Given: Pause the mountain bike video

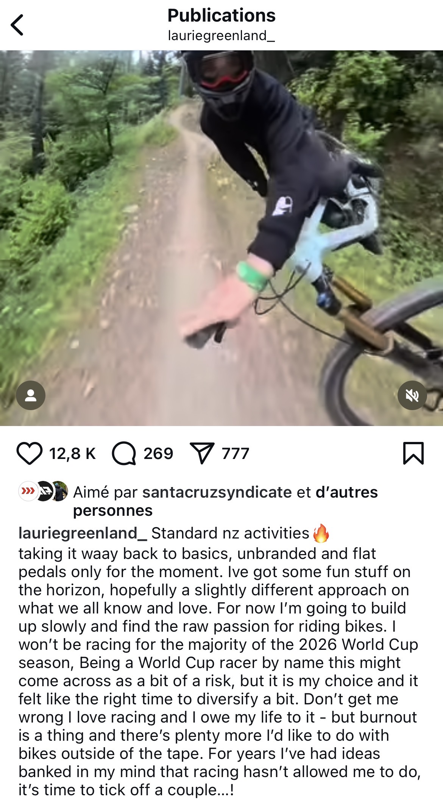Looking at the screenshot, I should [x=221, y=238].
